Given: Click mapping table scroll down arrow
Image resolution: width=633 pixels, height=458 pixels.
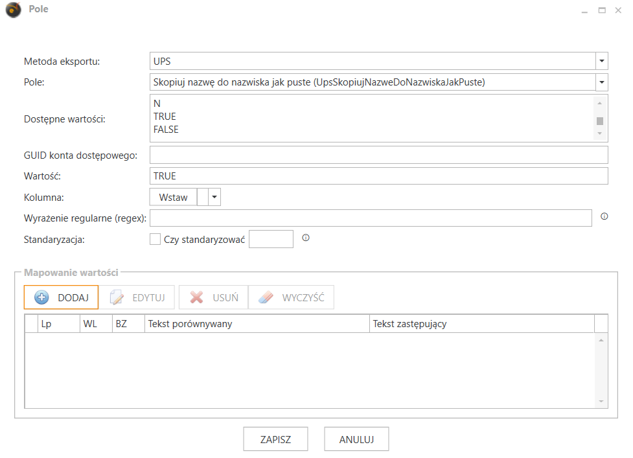Looking at the screenshot, I should 601,401.
